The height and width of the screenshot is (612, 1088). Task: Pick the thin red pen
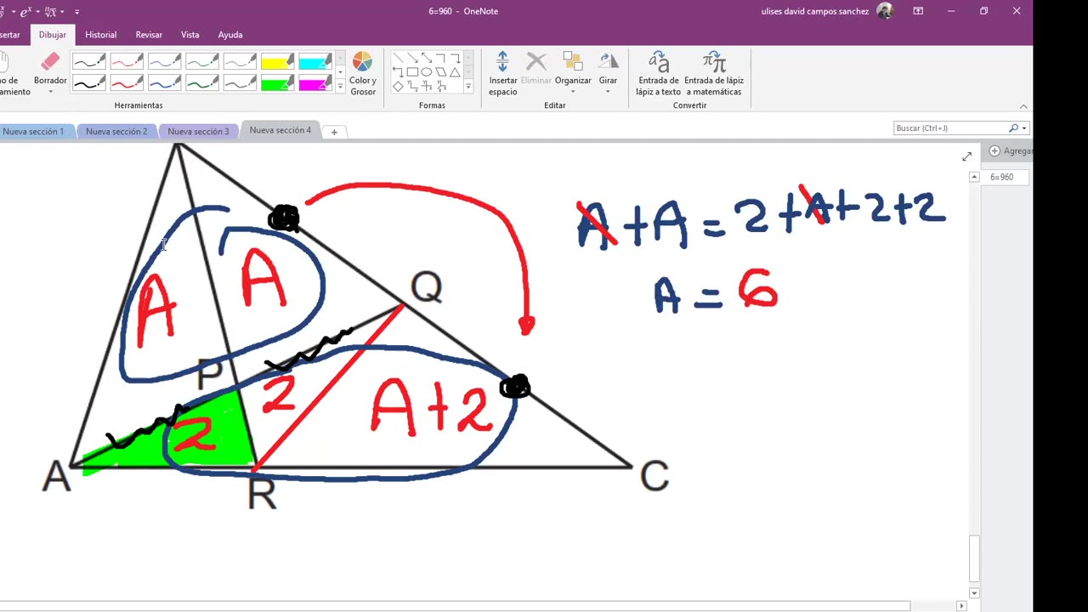click(x=127, y=61)
